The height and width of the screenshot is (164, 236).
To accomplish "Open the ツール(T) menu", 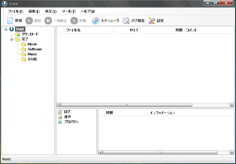I will pyautogui.click(x=69, y=11).
